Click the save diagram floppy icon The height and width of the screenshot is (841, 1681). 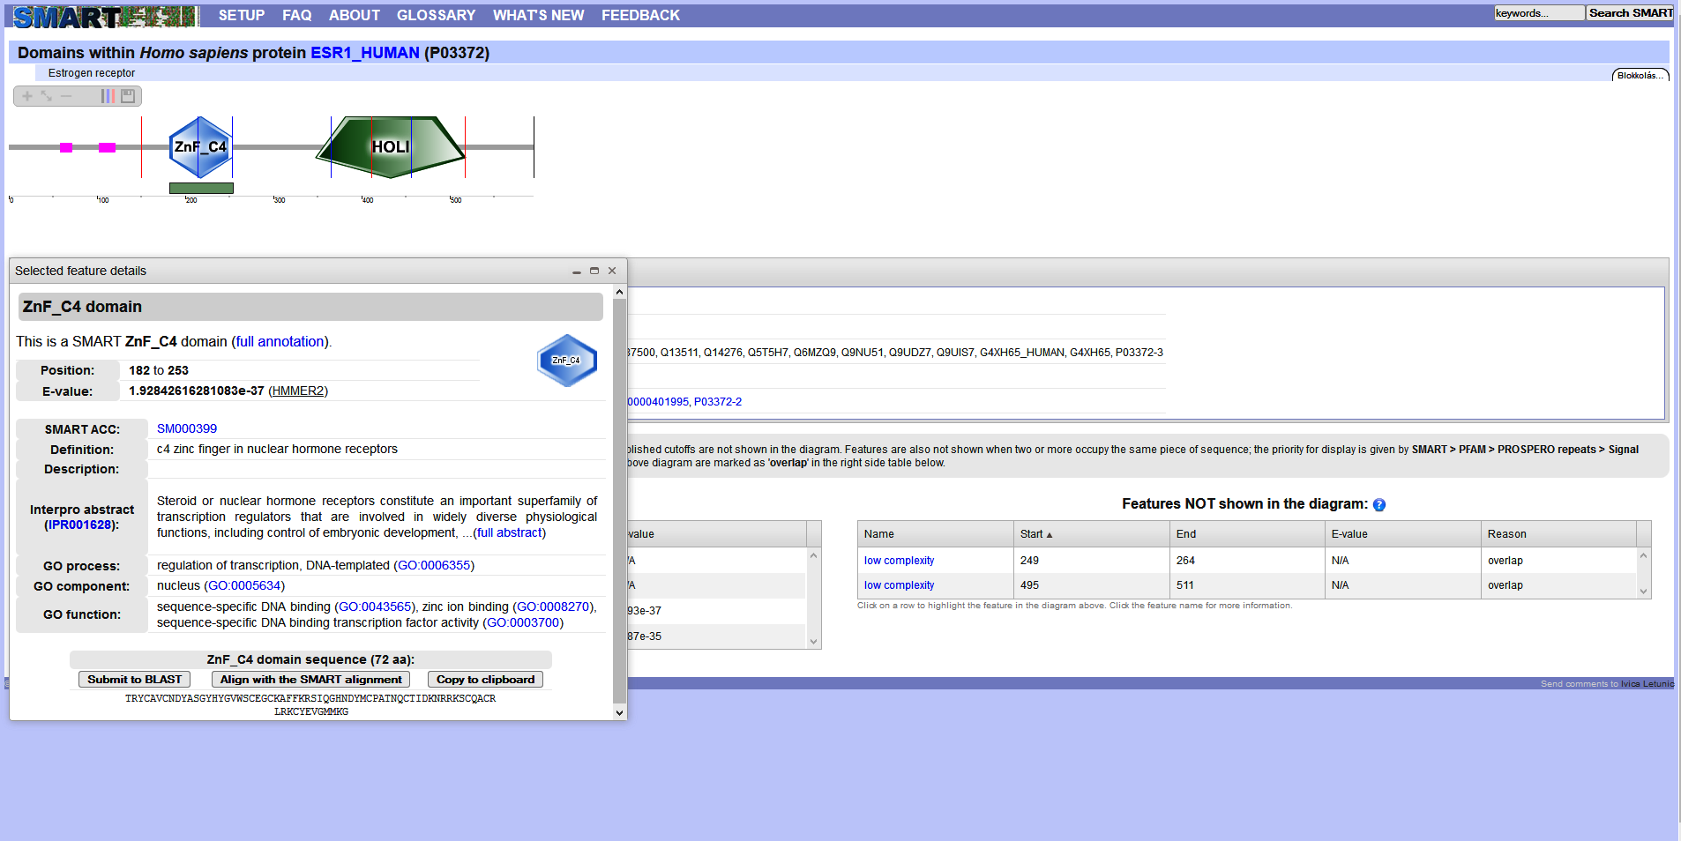[128, 96]
